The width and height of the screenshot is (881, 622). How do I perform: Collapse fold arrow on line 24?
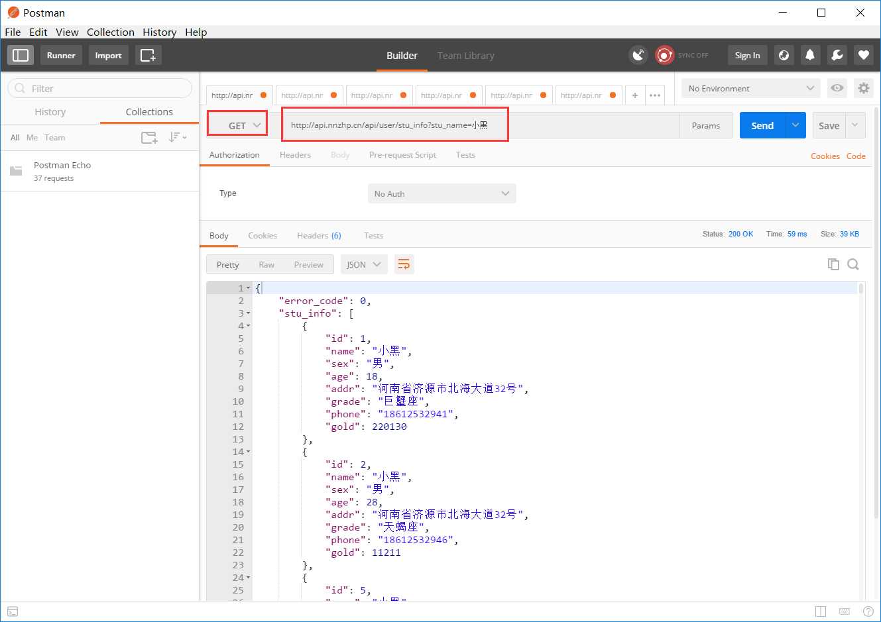click(x=249, y=578)
